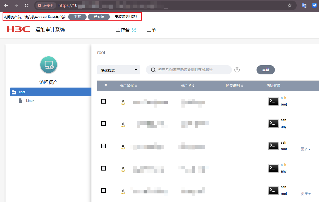This screenshot has width=319, height=202.
Task: Click the browser reload icon
Action: pos(27,5)
